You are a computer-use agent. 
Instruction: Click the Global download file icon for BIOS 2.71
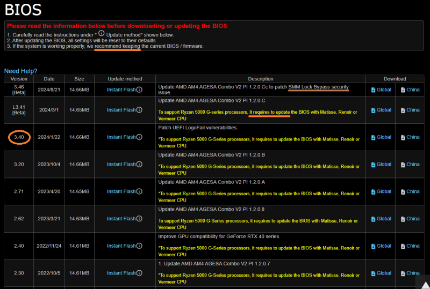point(373,192)
